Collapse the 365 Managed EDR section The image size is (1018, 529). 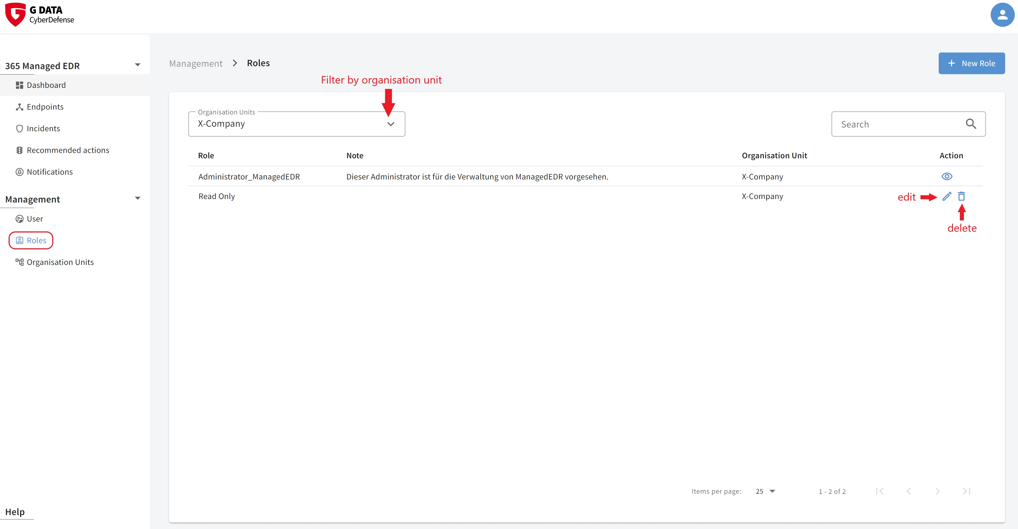(137, 65)
